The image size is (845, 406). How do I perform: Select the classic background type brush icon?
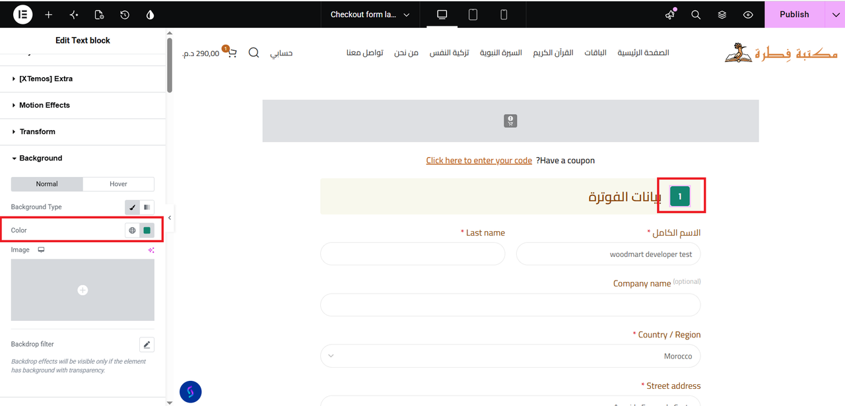[132, 207]
